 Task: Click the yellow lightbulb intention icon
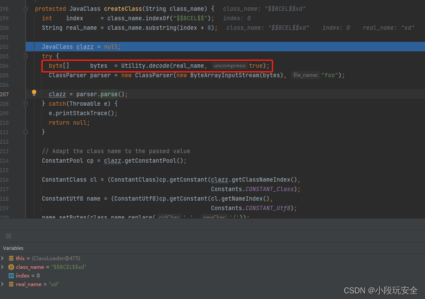(34, 93)
